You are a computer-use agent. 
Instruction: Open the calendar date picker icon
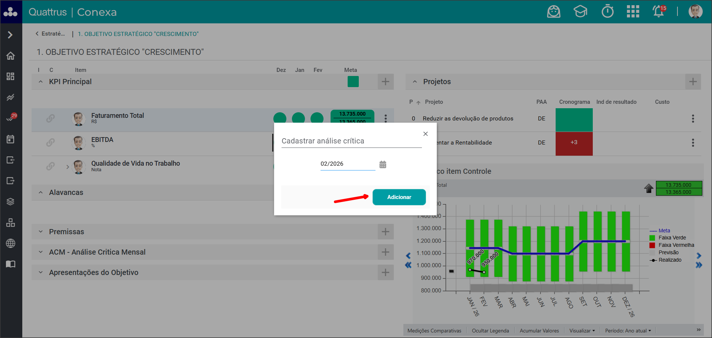coord(383,165)
